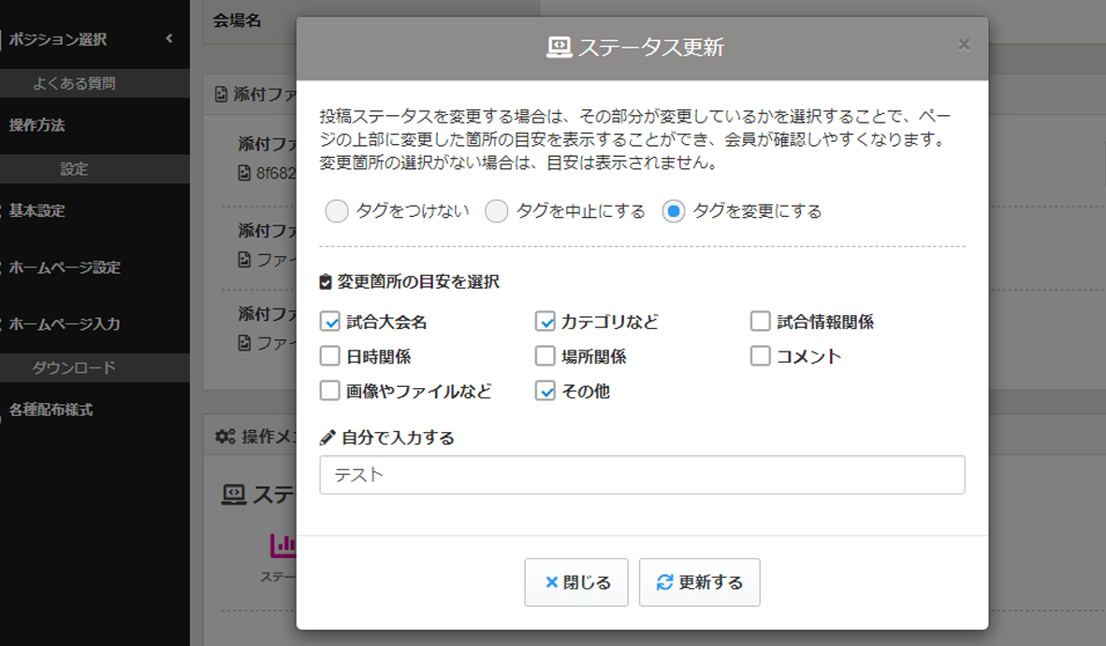Check the 日時関係 checkbox
The image size is (1106, 646).
click(329, 356)
